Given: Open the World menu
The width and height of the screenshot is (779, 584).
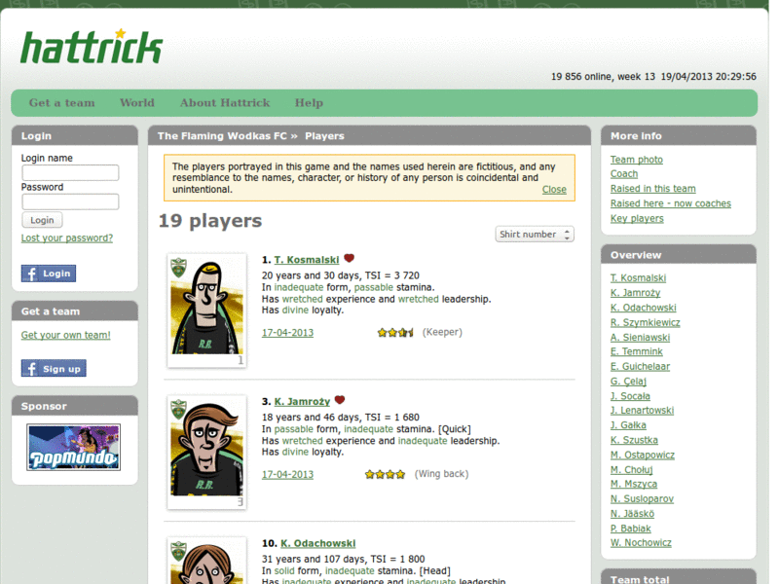Looking at the screenshot, I should click(x=137, y=103).
